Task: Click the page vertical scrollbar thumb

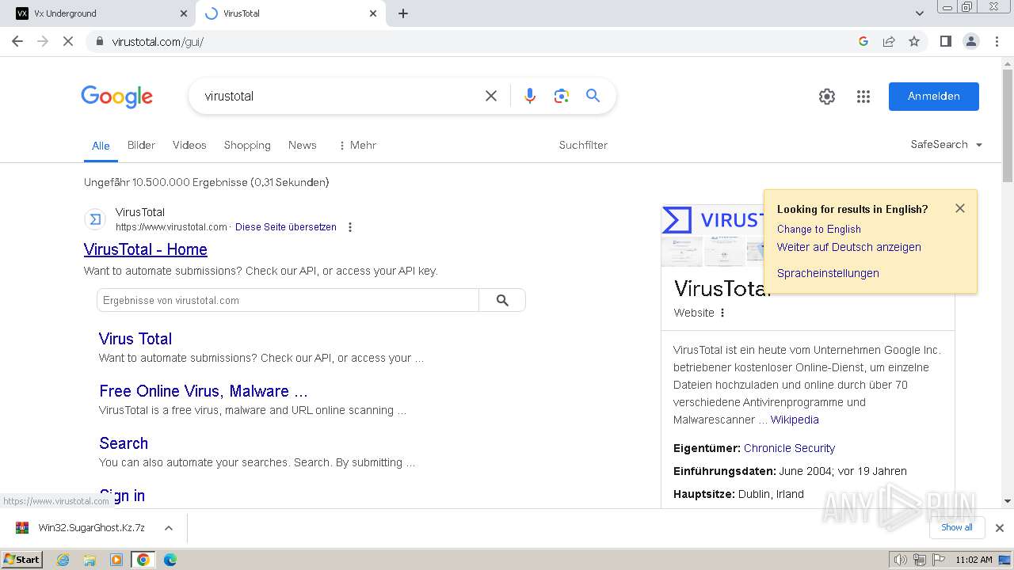Action: pyautogui.click(x=1008, y=127)
